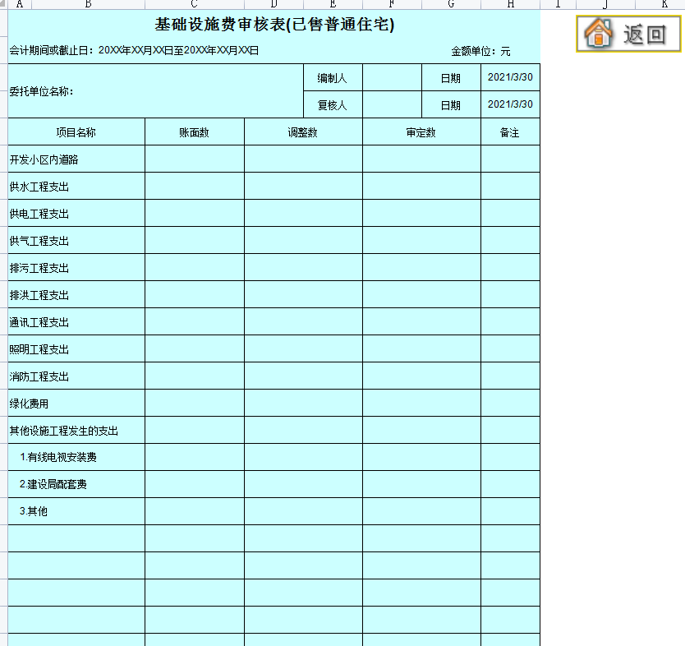Click the 金额单位：元 cell
685x646 pixels.
coord(480,50)
